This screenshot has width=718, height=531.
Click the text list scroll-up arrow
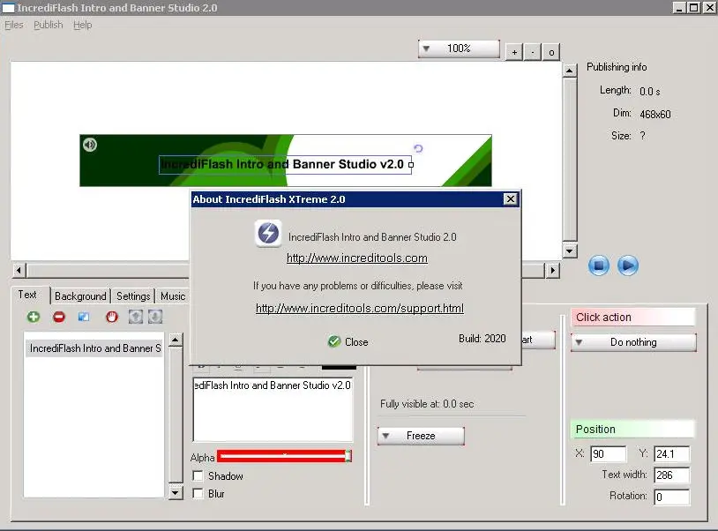176,340
